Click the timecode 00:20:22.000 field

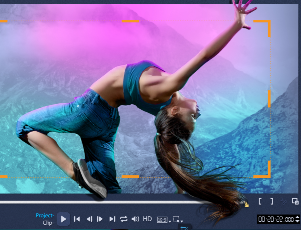pos(276,219)
